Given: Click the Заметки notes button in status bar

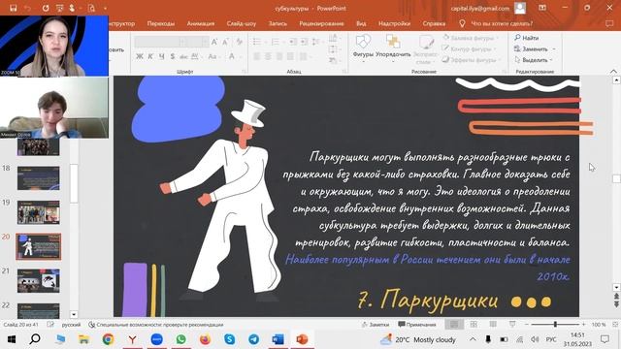Looking at the screenshot, I should [376, 325].
